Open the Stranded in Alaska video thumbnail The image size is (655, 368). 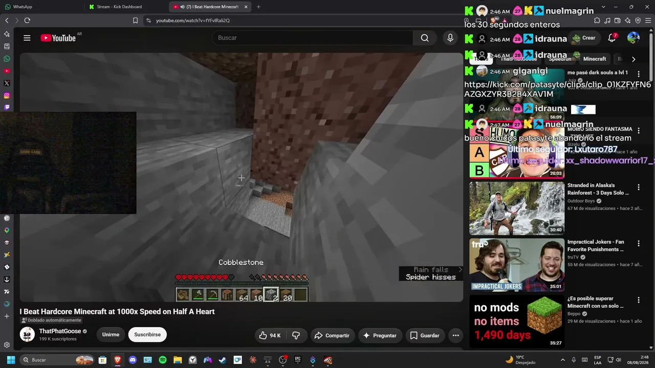pos(517,209)
